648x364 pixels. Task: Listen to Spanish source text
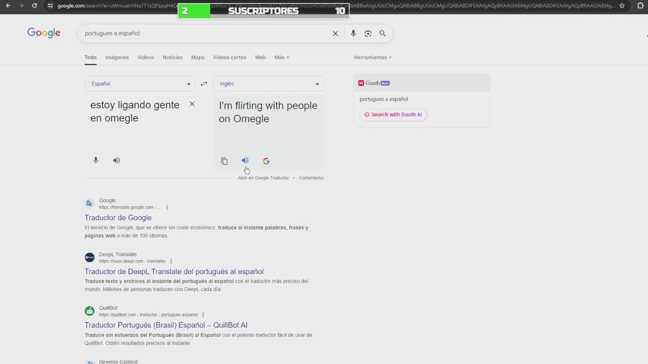pos(116,160)
